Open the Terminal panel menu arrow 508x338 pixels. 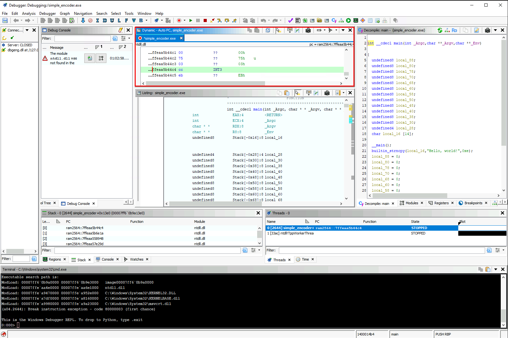[496, 269]
